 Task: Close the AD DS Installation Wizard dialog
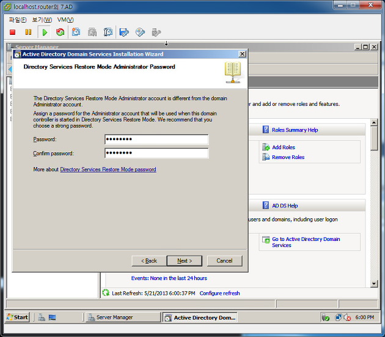tap(242, 54)
